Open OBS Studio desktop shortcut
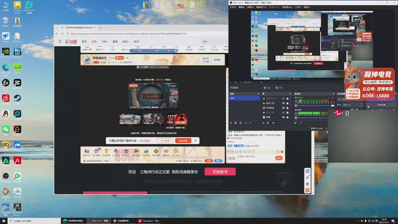Image resolution: width=398 pixels, height=224 pixels. [5, 177]
